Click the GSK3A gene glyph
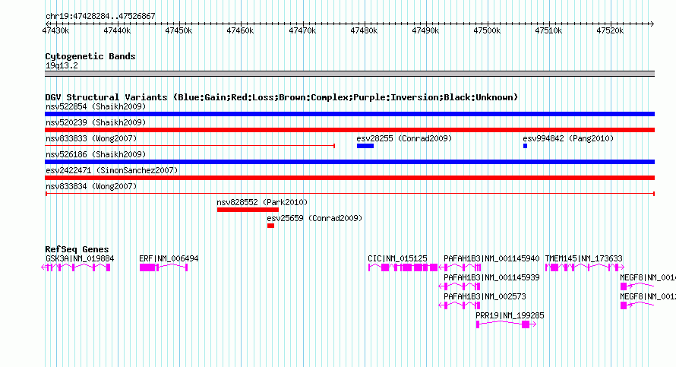 click(76, 267)
